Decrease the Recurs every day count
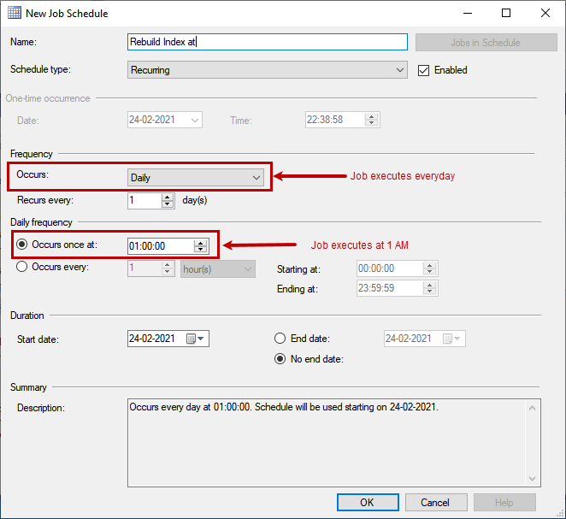566x519 pixels. point(168,205)
